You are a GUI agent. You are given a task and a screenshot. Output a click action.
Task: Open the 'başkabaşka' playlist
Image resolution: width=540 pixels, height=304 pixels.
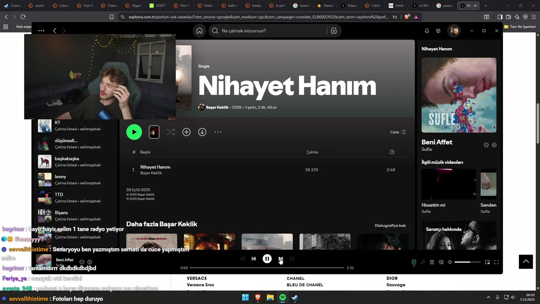(76, 162)
